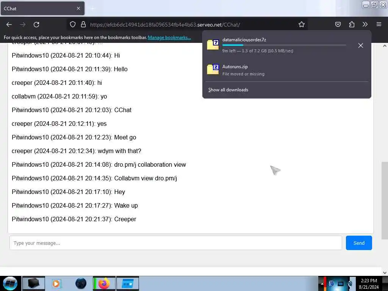Viewport: 388px width, 291px height.
Task: Click the datamaliciousorder.7z file icon
Action: (213, 45)
